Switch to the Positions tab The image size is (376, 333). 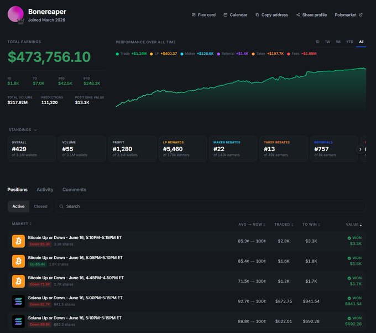(17, 190)
